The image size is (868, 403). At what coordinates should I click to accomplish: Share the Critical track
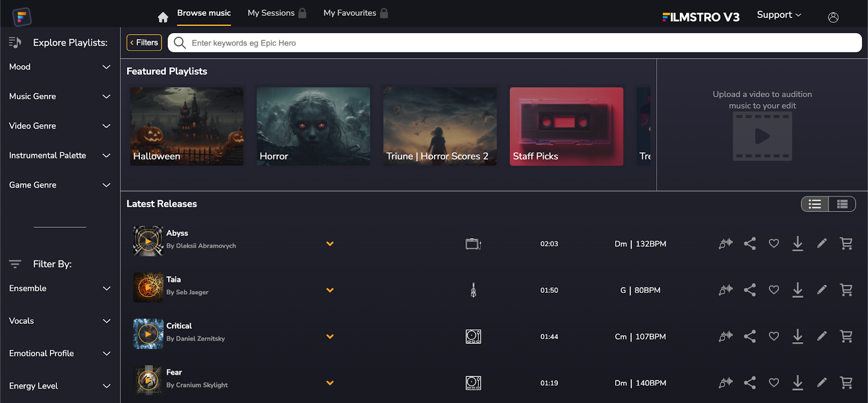750,336
